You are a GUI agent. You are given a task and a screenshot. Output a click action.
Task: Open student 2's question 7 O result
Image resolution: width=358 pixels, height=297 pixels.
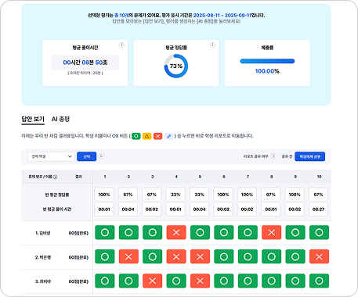(248, 256)
